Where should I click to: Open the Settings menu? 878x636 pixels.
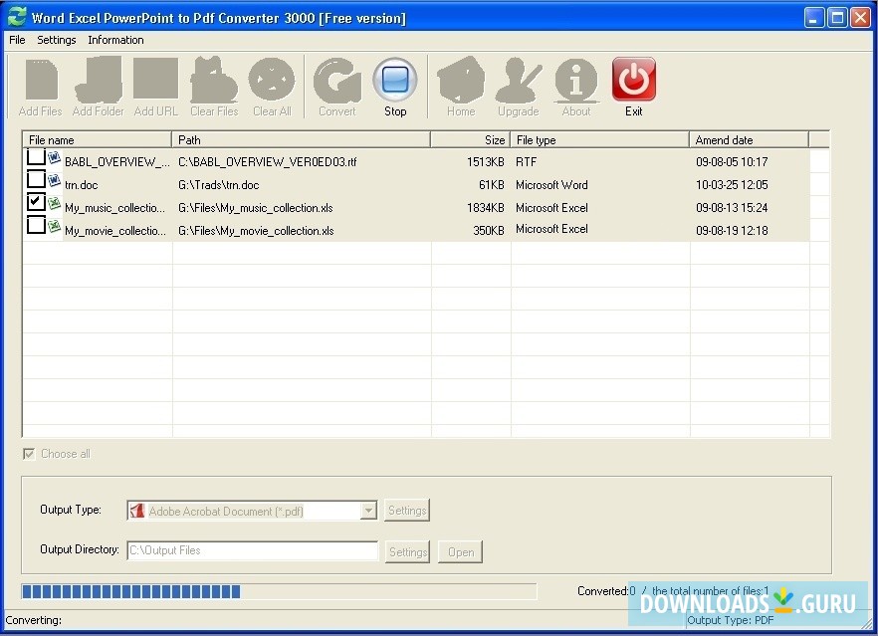pyautogui.click(x=56, y=40)
